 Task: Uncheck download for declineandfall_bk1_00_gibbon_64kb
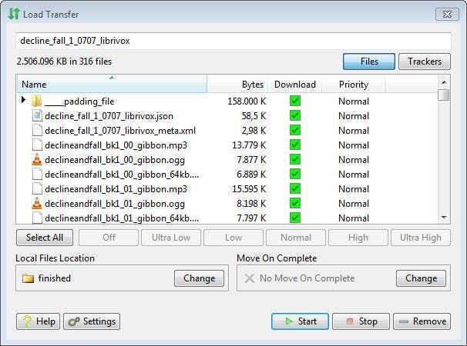tap(295, 174)
